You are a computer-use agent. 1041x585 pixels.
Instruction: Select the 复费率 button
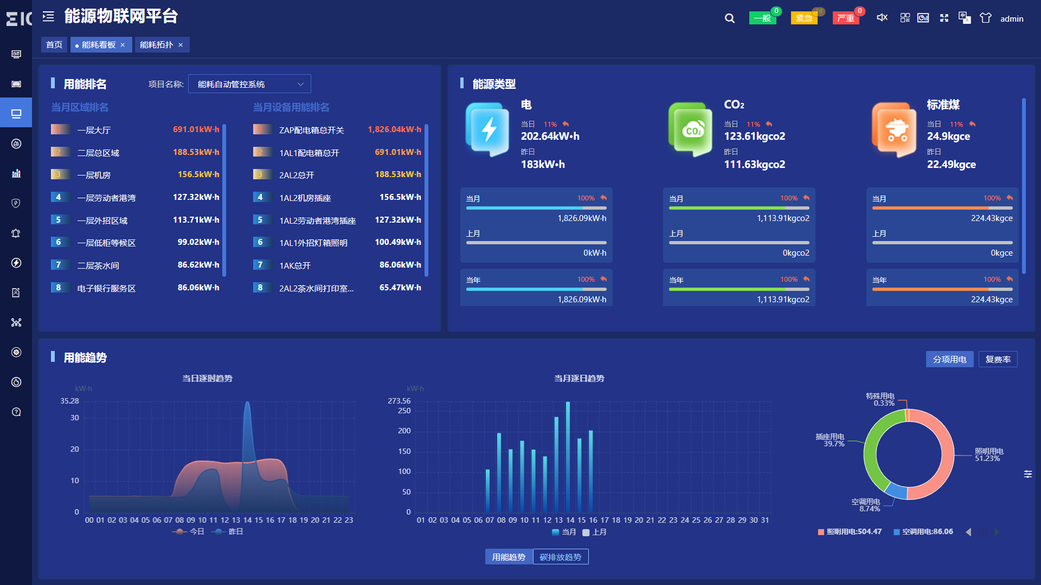click(998, 359)
